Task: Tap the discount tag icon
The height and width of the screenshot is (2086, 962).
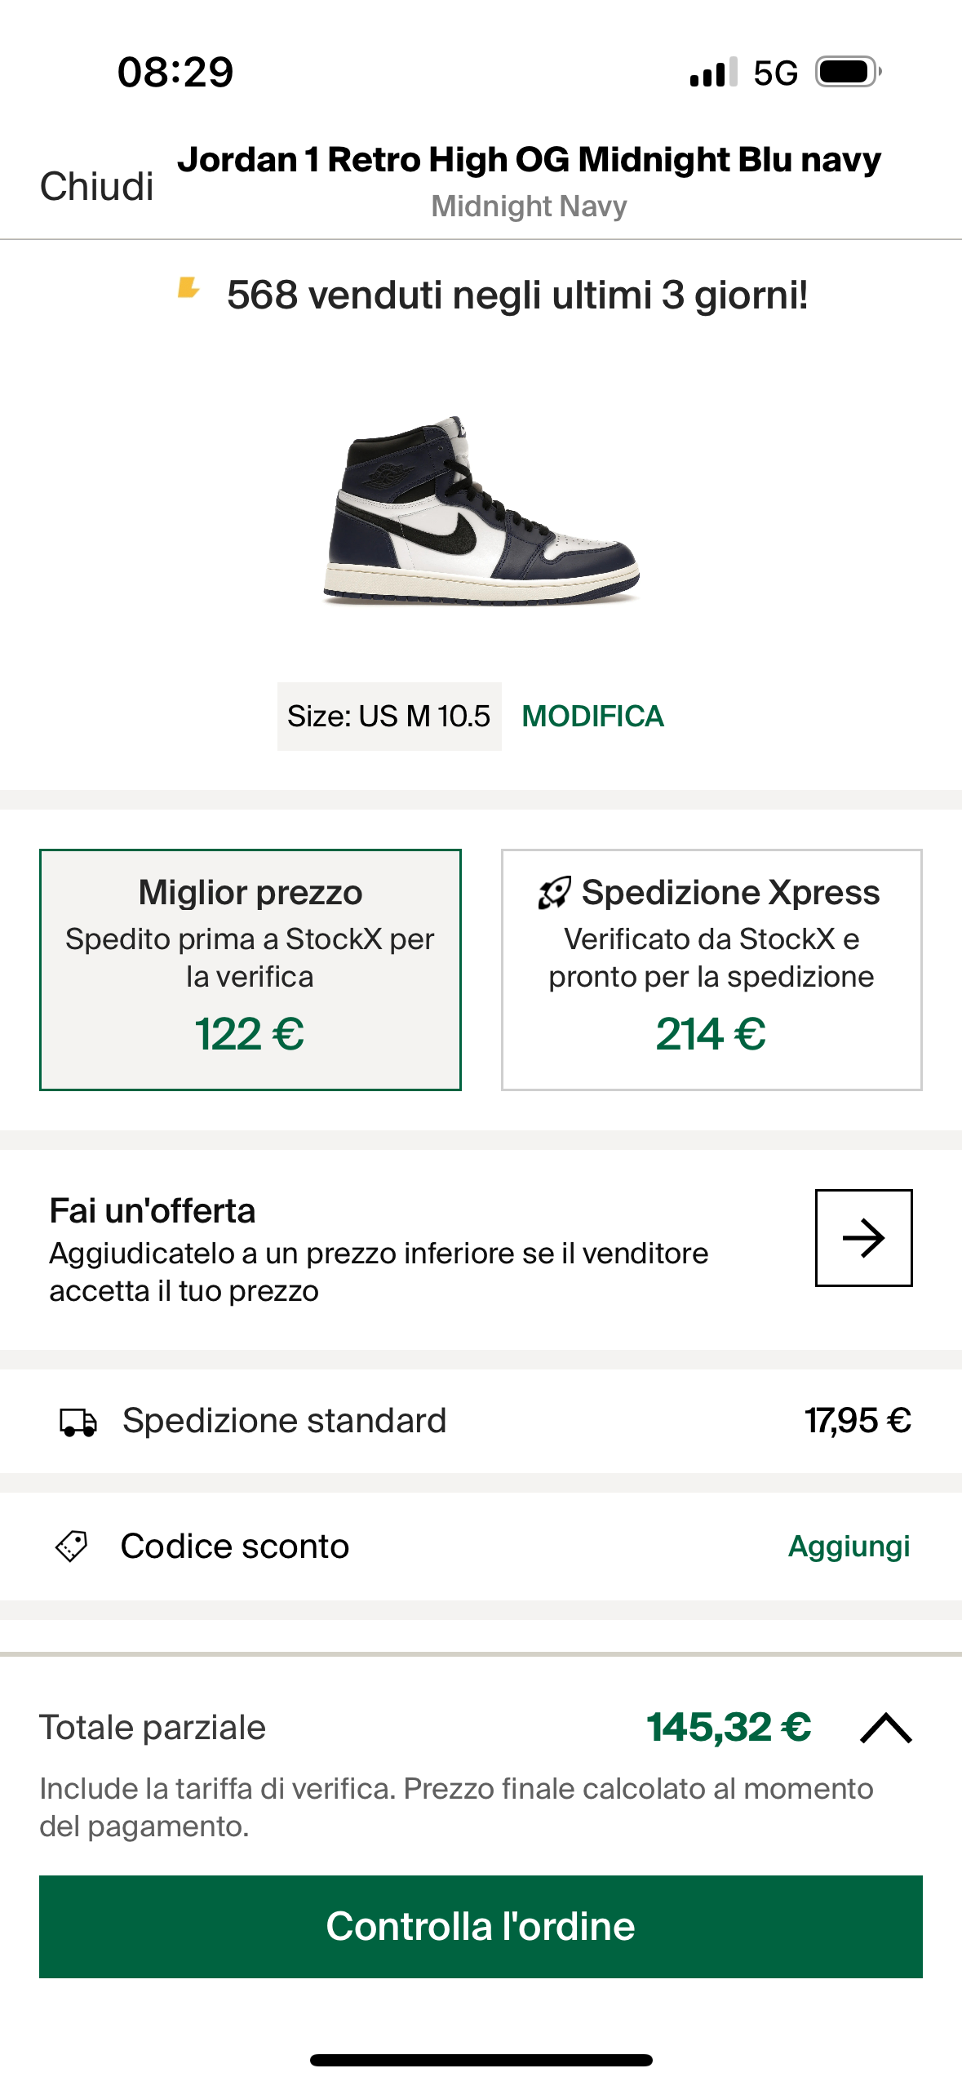Action: (72, 1546)
